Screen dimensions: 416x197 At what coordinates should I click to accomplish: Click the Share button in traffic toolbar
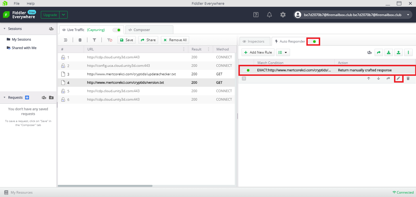(x=148, y=40)
